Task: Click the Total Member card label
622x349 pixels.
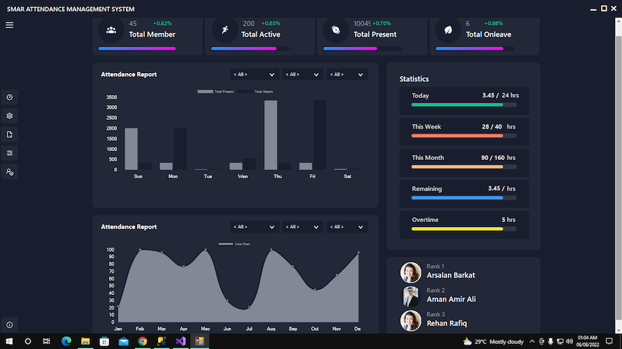Action: [152, 34]
